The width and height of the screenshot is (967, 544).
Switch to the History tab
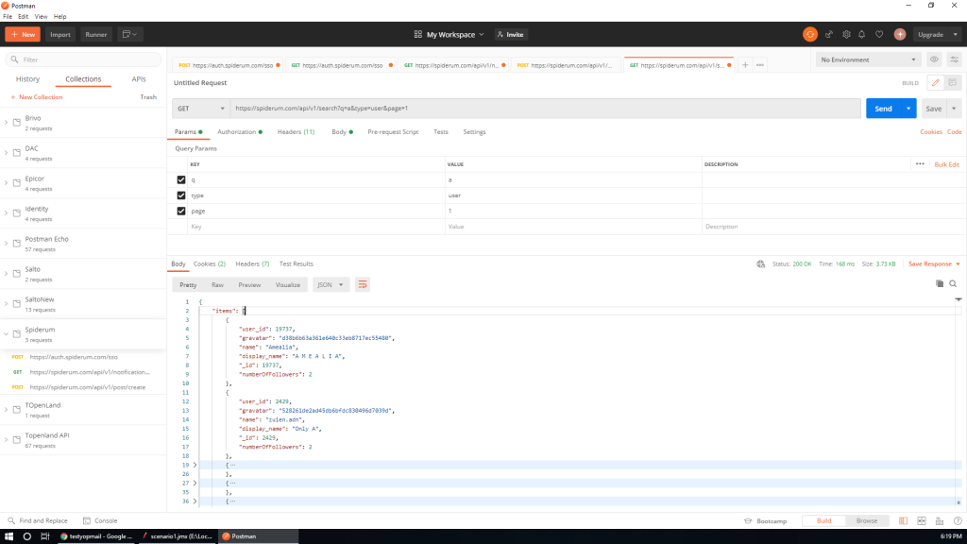click(x=27, y=79)
